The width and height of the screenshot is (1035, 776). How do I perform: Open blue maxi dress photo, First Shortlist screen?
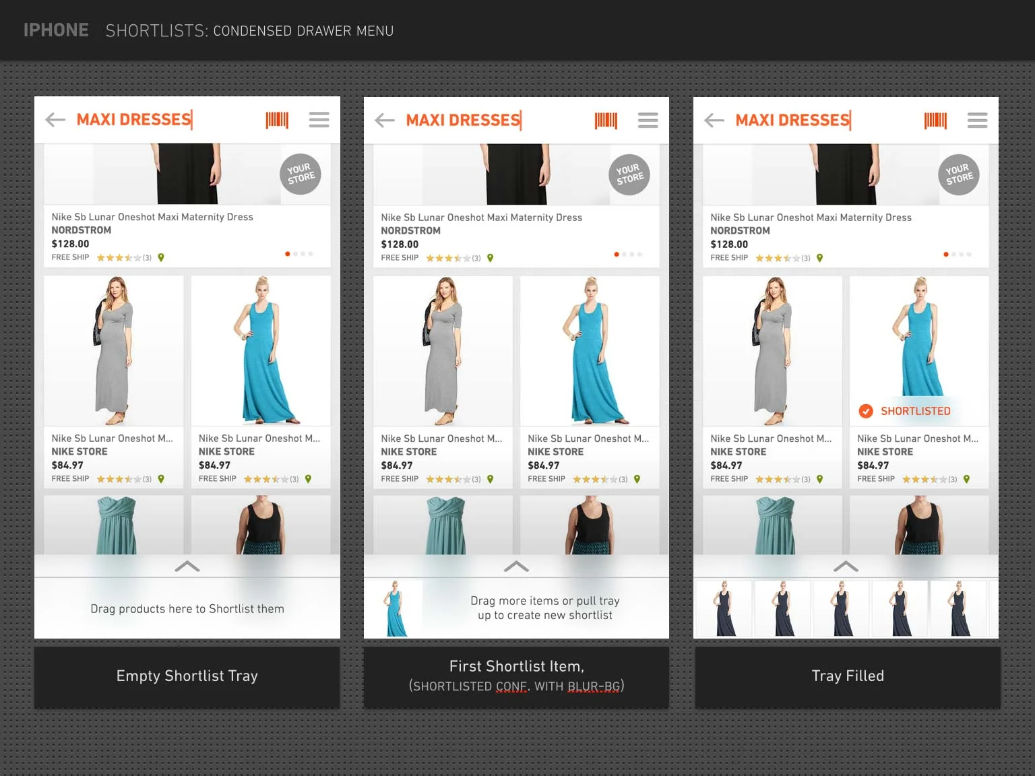pyautogui.click(x=590, y=351)
